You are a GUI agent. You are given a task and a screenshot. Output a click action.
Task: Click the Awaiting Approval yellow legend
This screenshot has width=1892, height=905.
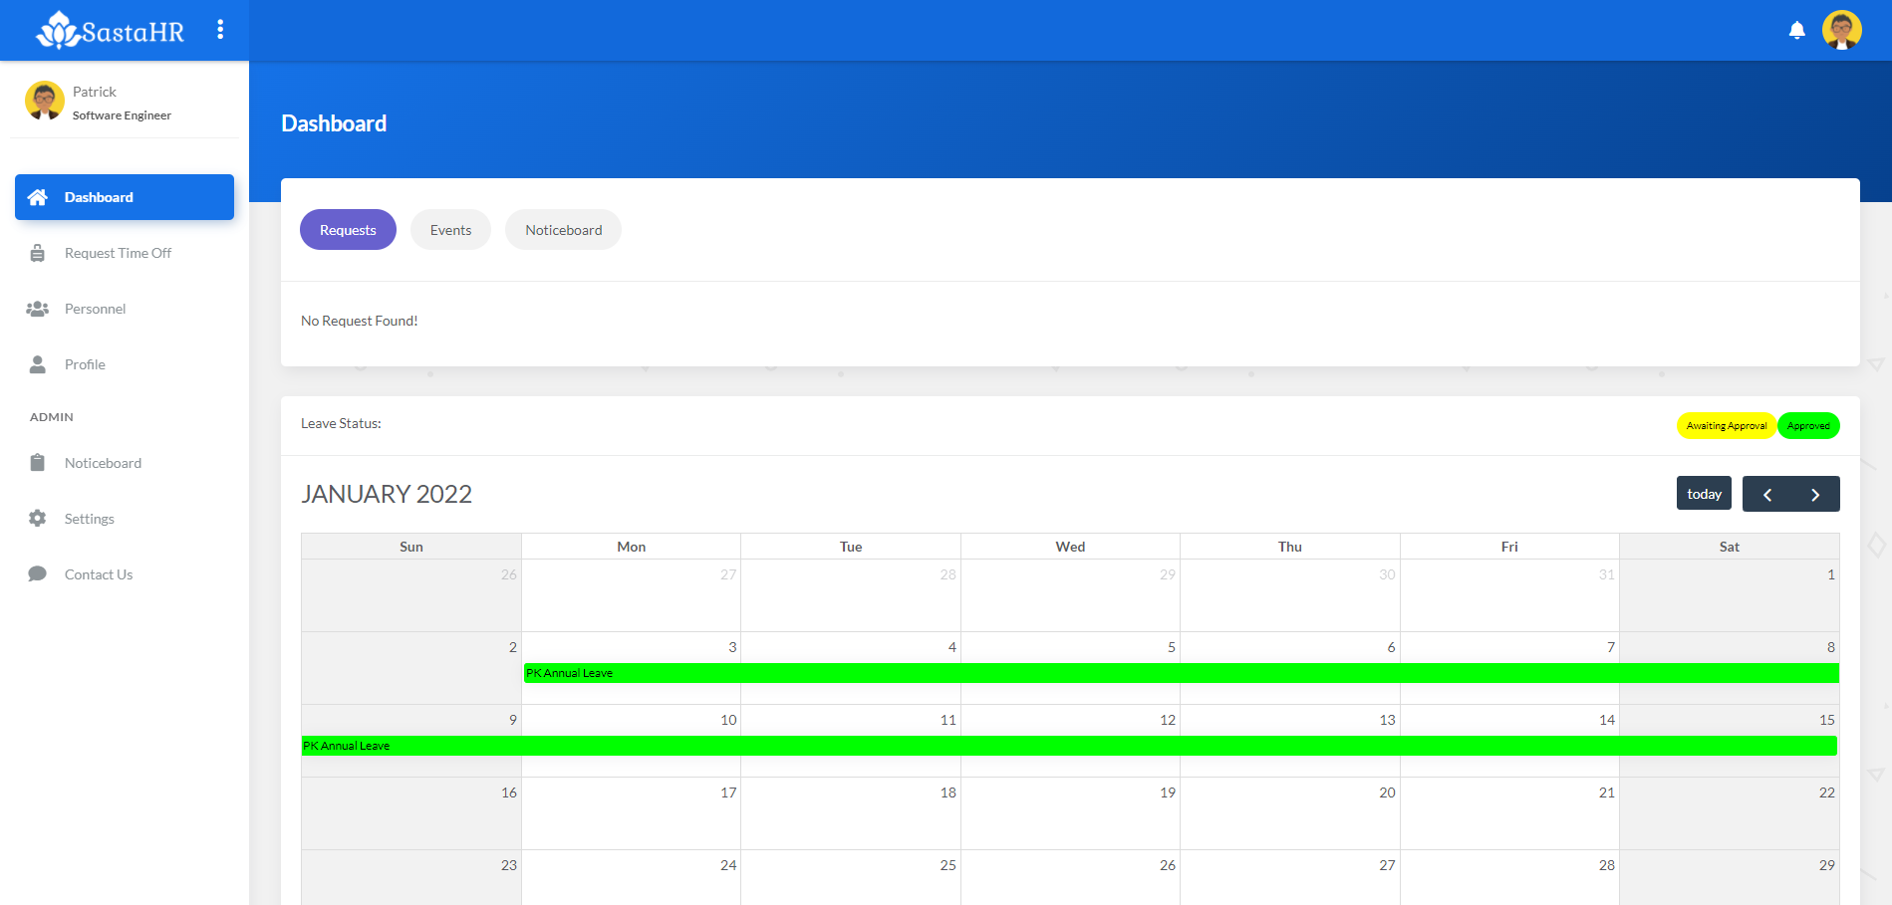1726,426
